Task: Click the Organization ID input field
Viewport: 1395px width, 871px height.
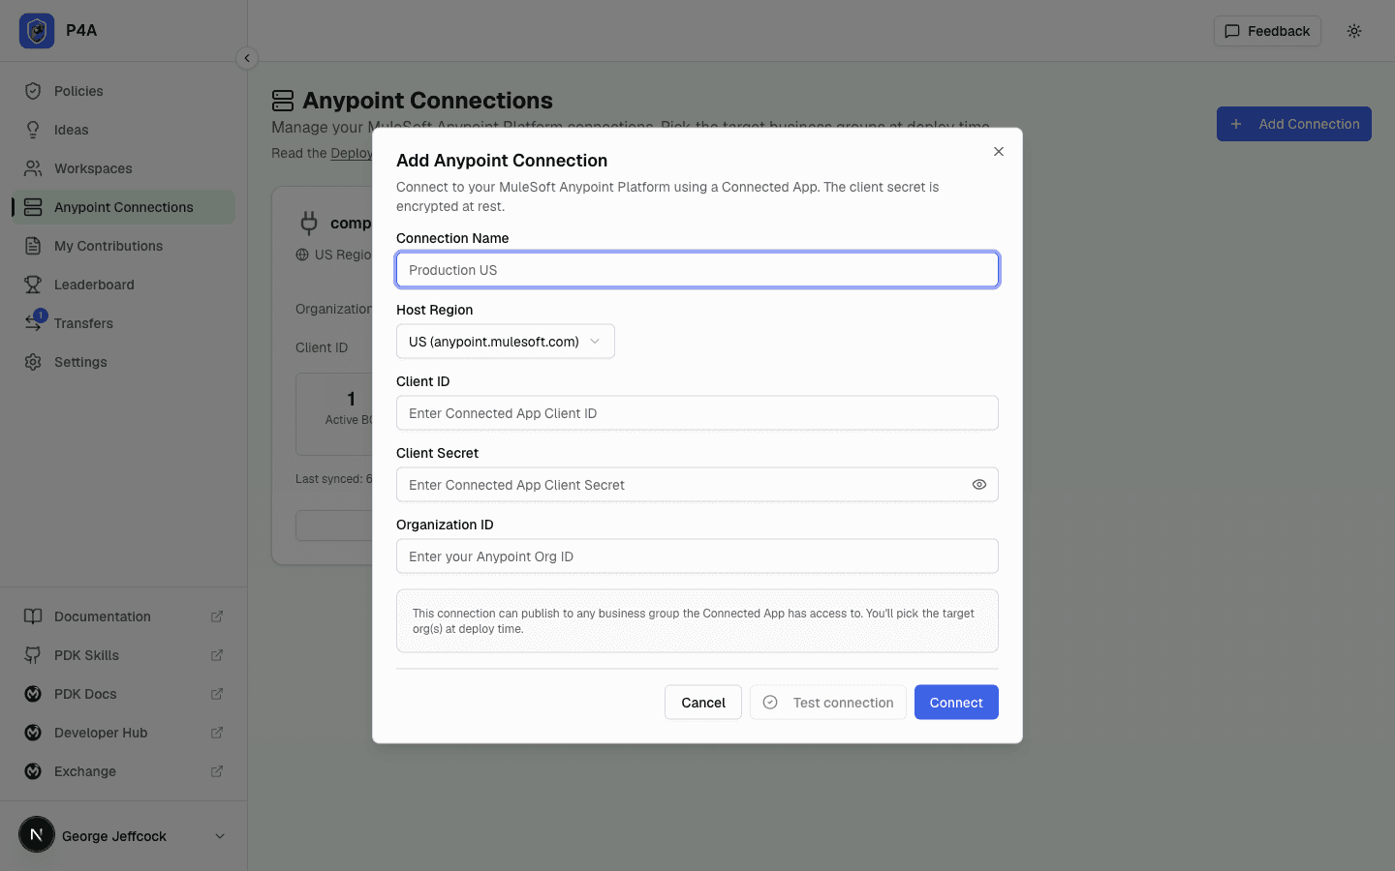Action: pyautogui.click(x=697, y=556)
